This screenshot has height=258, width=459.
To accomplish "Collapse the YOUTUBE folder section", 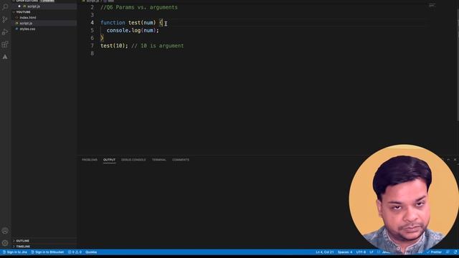I will 23,12.
